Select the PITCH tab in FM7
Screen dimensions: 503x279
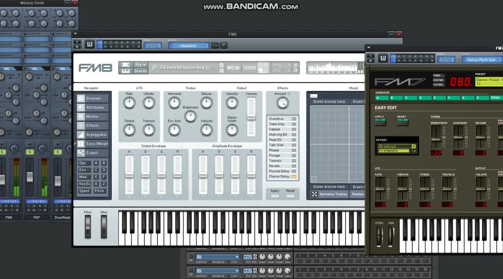point(496,98)
